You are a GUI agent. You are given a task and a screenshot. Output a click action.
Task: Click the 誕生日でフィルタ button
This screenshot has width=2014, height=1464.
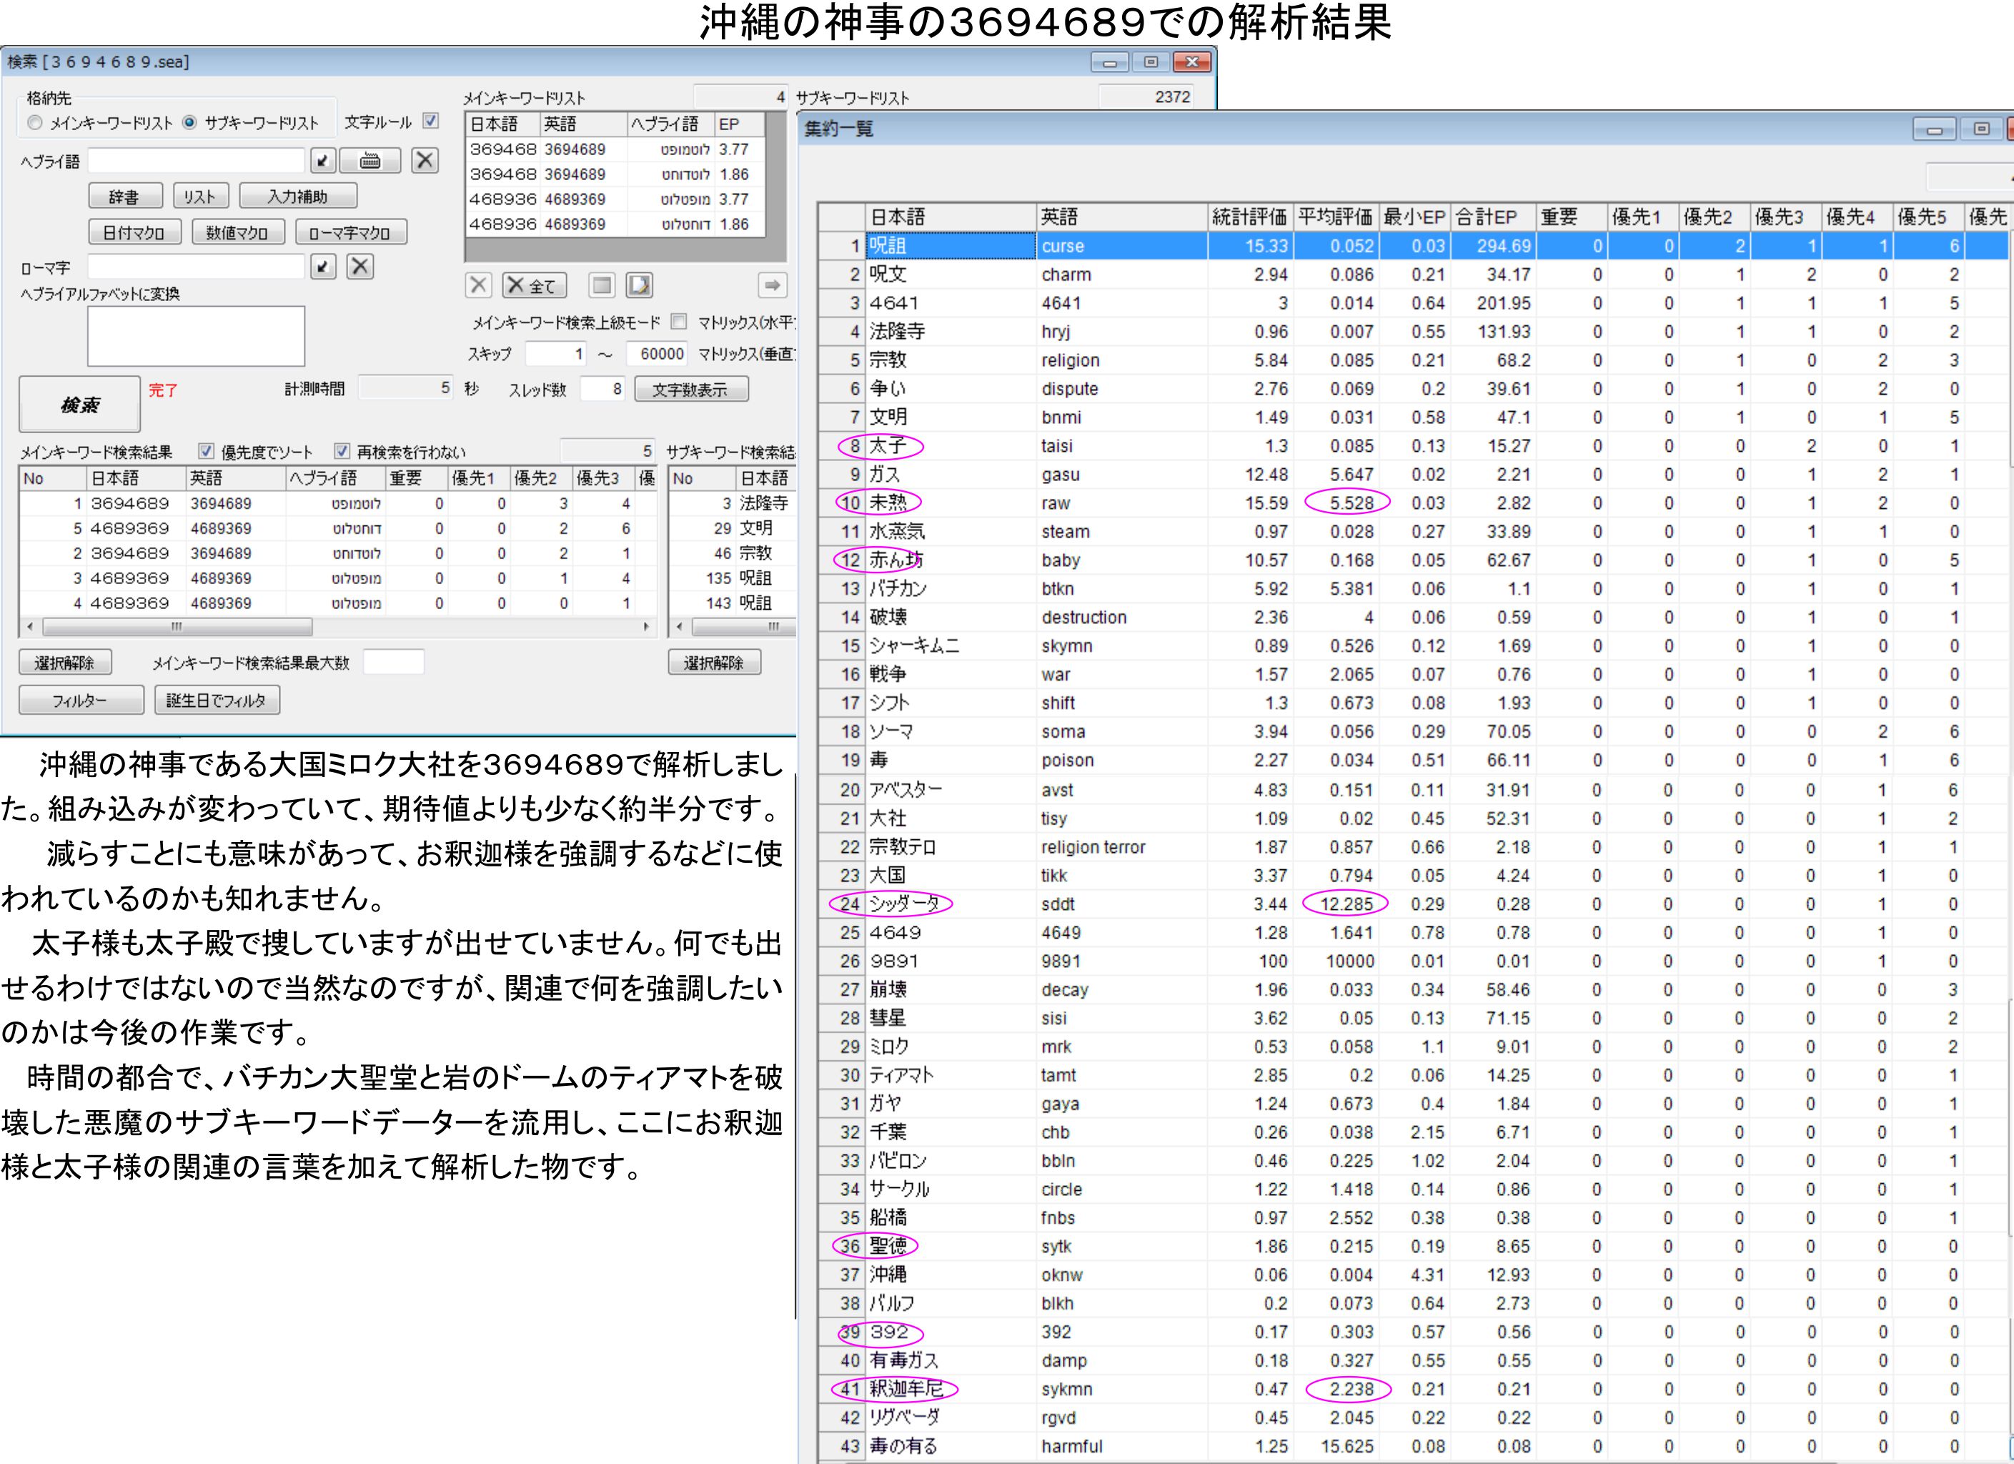coord(217,700)
